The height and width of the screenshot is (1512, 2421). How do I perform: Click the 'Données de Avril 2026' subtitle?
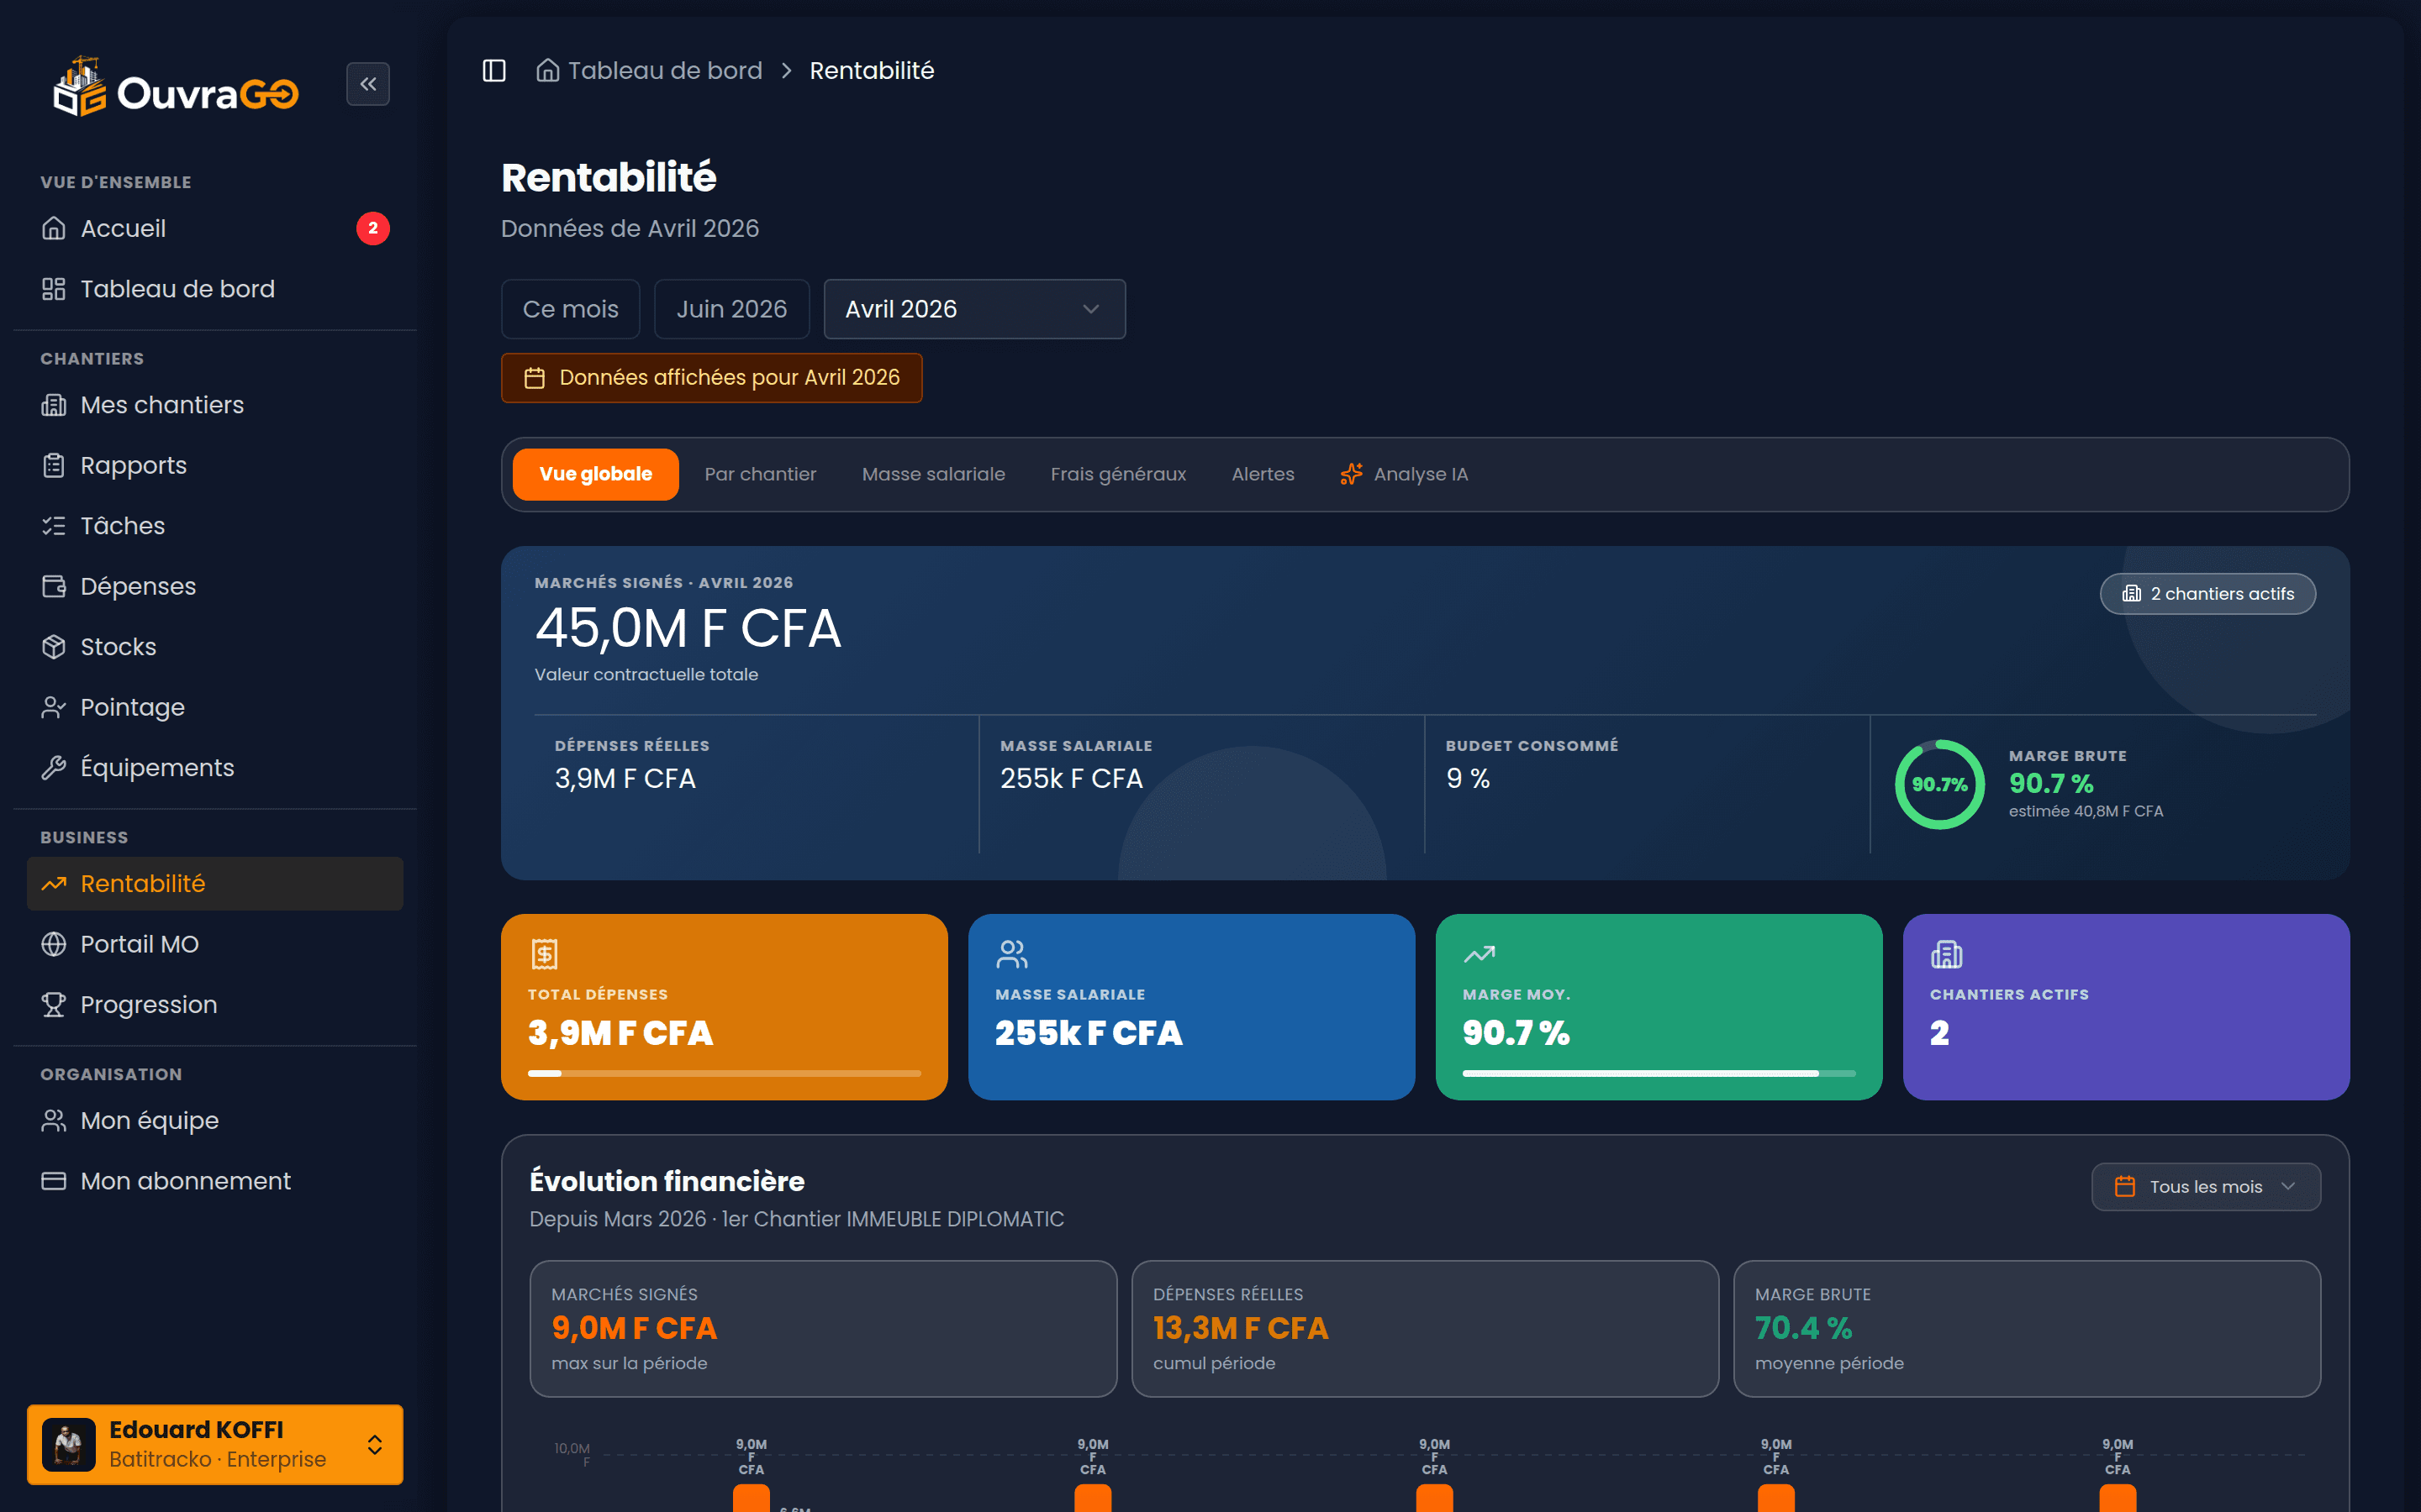630,229
